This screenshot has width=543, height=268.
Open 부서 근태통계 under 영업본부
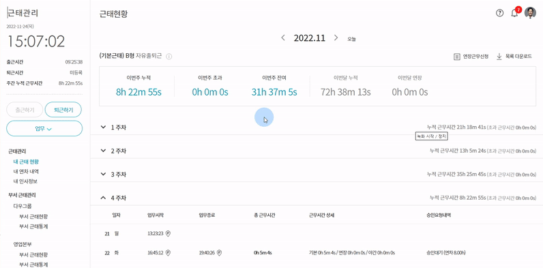[x=33, y=265]
